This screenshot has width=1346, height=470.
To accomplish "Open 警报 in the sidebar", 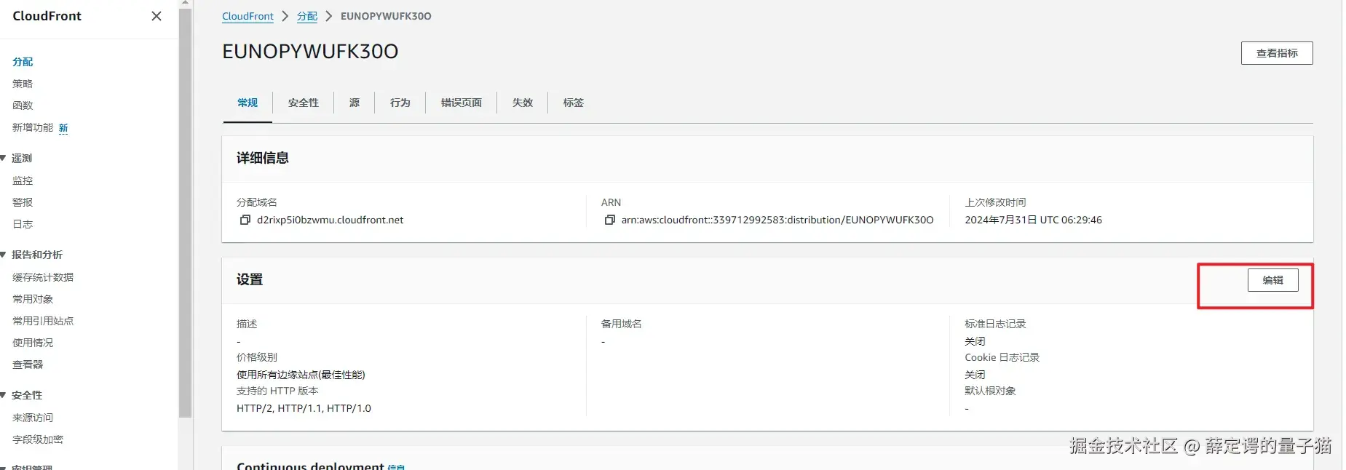I will [23, 202].
